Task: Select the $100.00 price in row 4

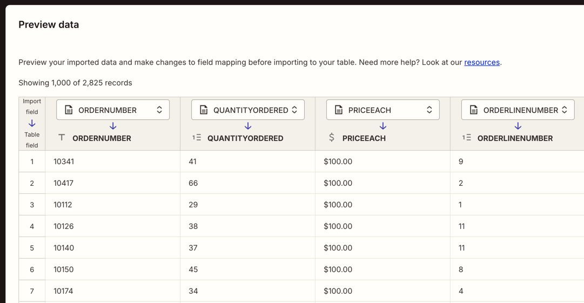Action: (382, 226)
